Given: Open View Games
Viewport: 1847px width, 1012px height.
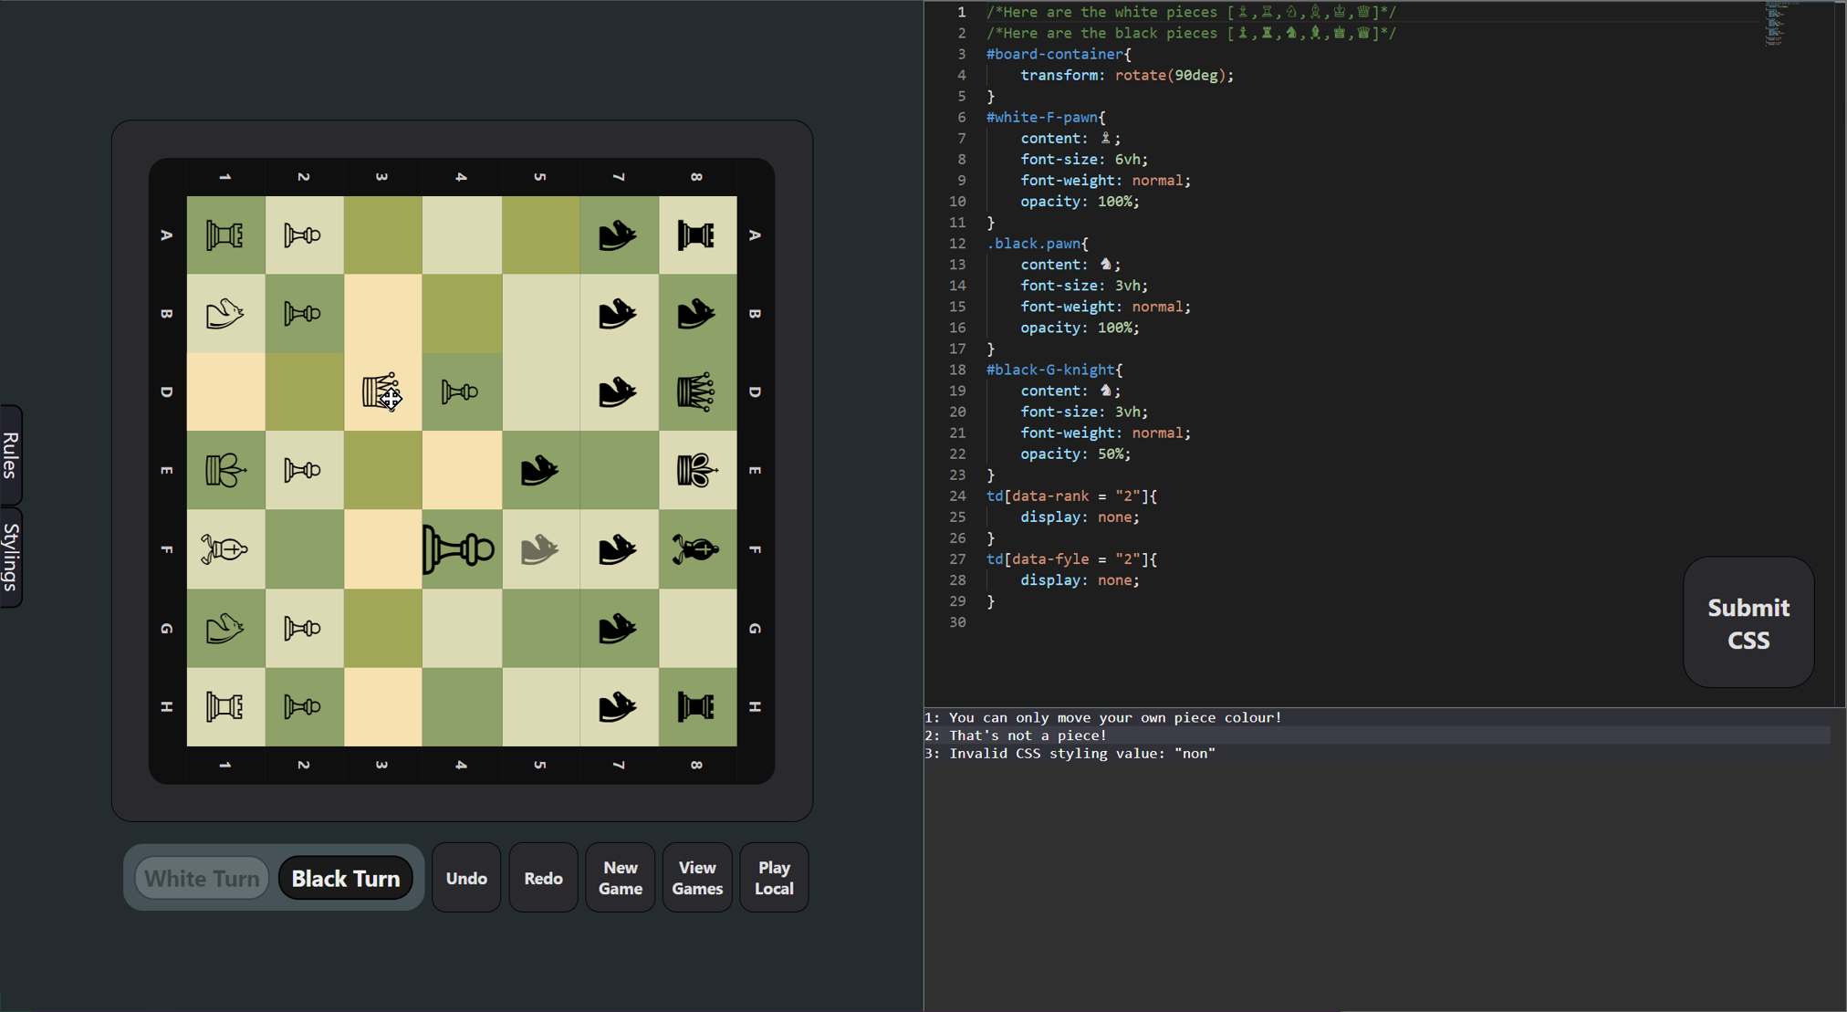Looking at the screenshot, I should coord(697,878).
